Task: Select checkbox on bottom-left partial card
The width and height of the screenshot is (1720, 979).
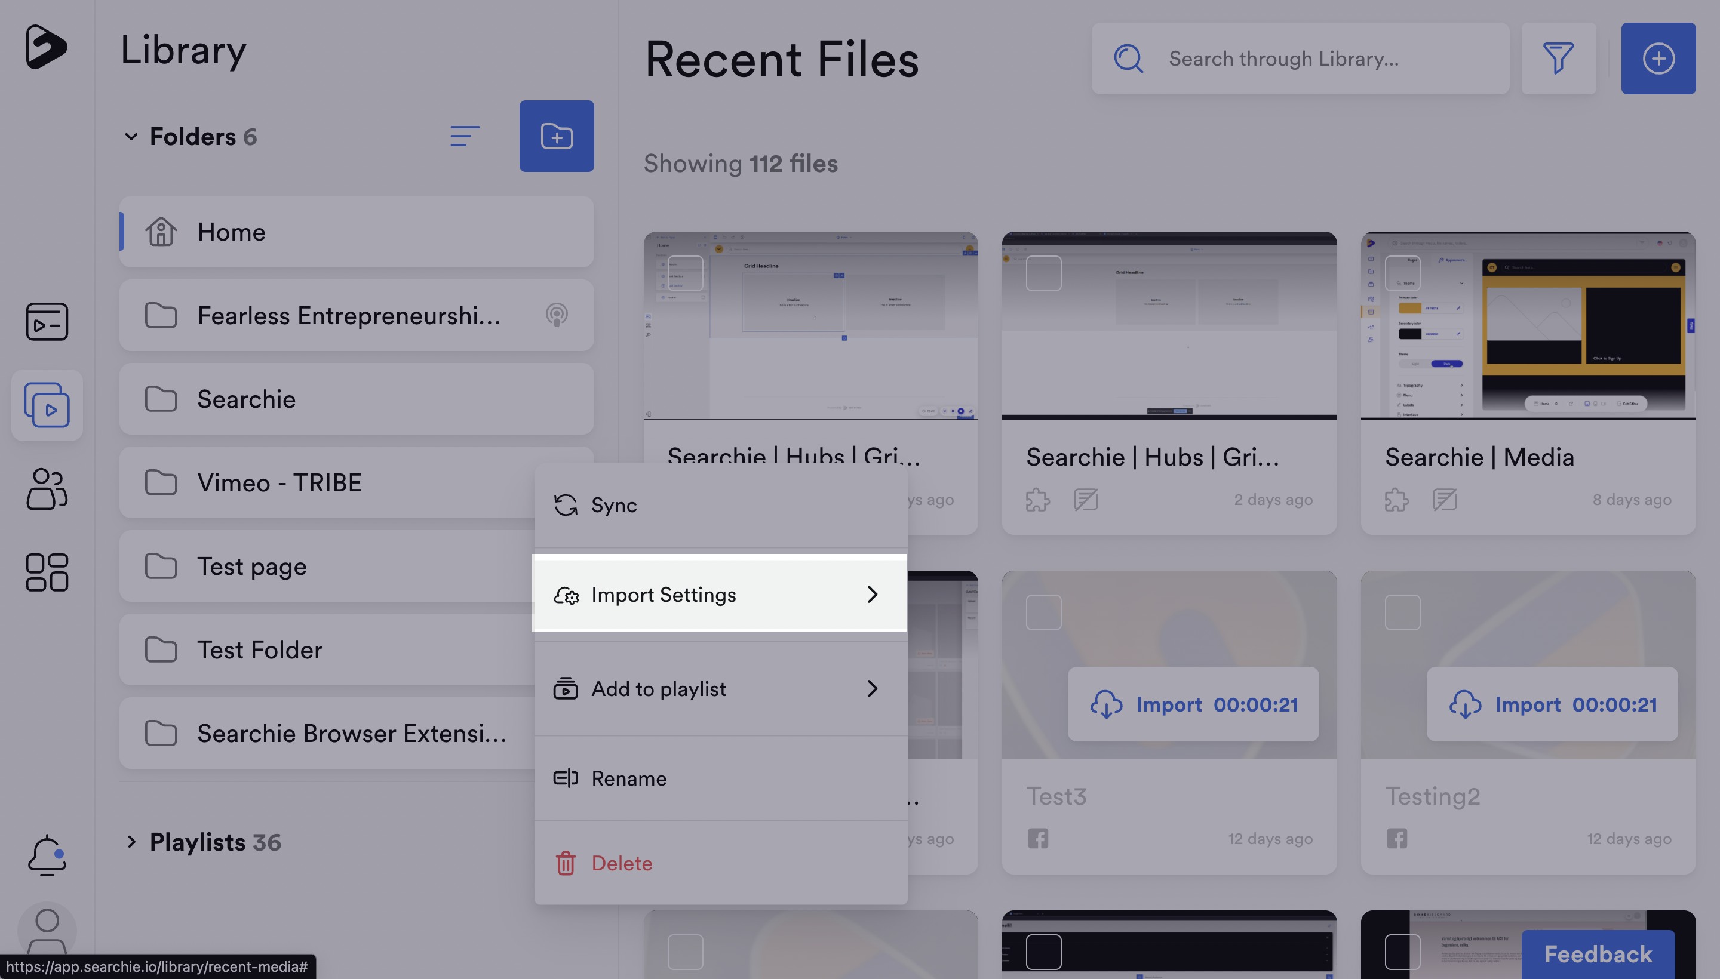Action: tap(685, 952)
